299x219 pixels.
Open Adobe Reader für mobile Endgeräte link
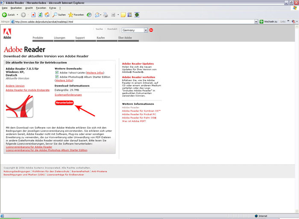coord(28,90)
